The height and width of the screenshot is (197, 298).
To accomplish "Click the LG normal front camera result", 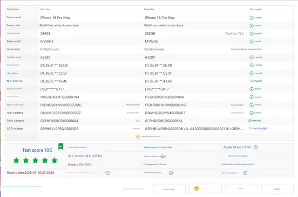I will click(254, 120).
